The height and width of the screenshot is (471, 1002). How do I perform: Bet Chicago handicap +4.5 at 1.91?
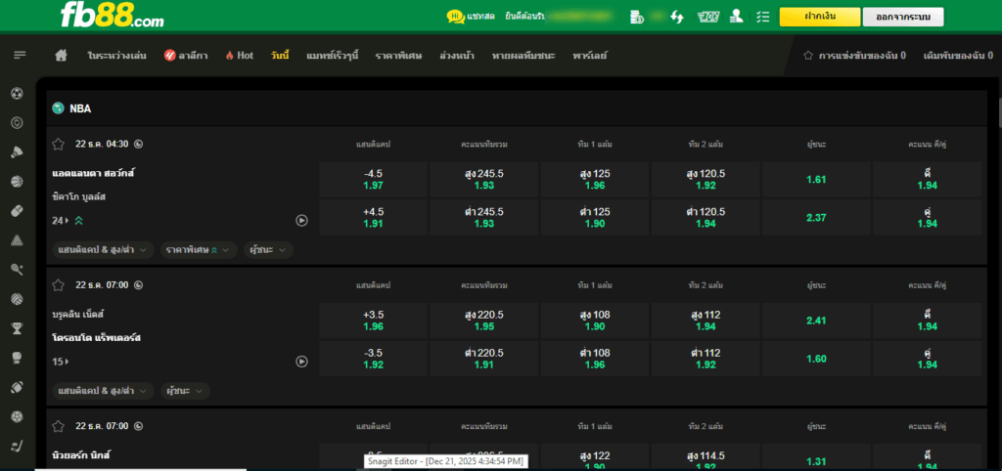(373, 218)
